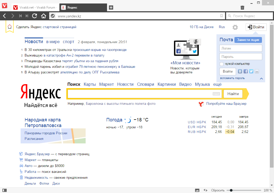Click Войти button in mail panel
Image resolution: width=274 pixels, height=193 pixels.
[x=227, y=71]
